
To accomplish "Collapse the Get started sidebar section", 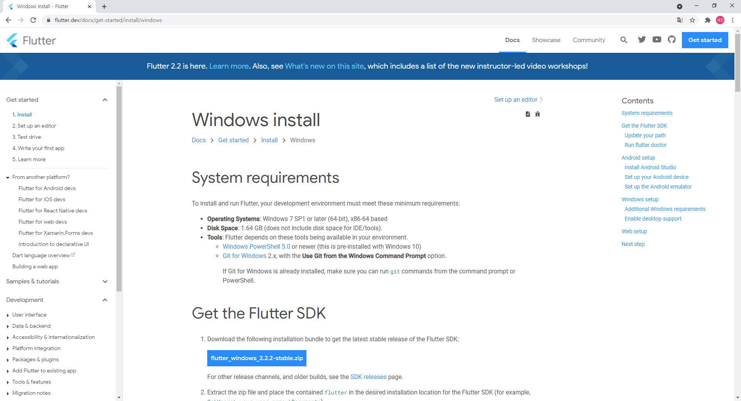I will point(105,100).
